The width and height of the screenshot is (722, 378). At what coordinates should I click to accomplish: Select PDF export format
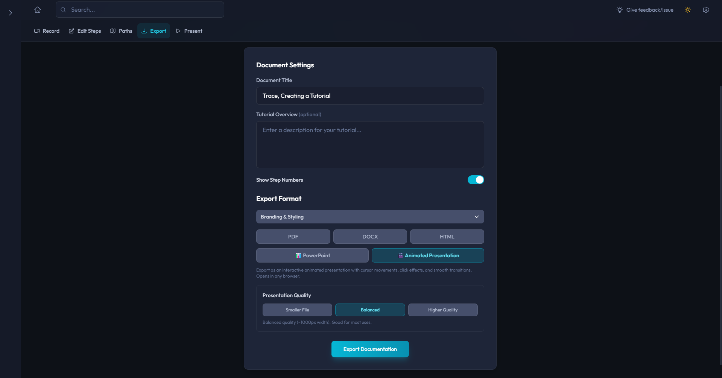pos(293,237)
